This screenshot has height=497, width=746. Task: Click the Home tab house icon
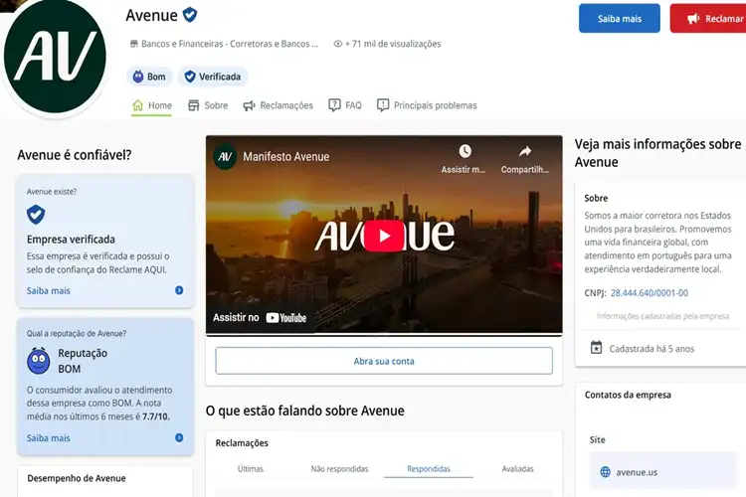coord(138,105)
